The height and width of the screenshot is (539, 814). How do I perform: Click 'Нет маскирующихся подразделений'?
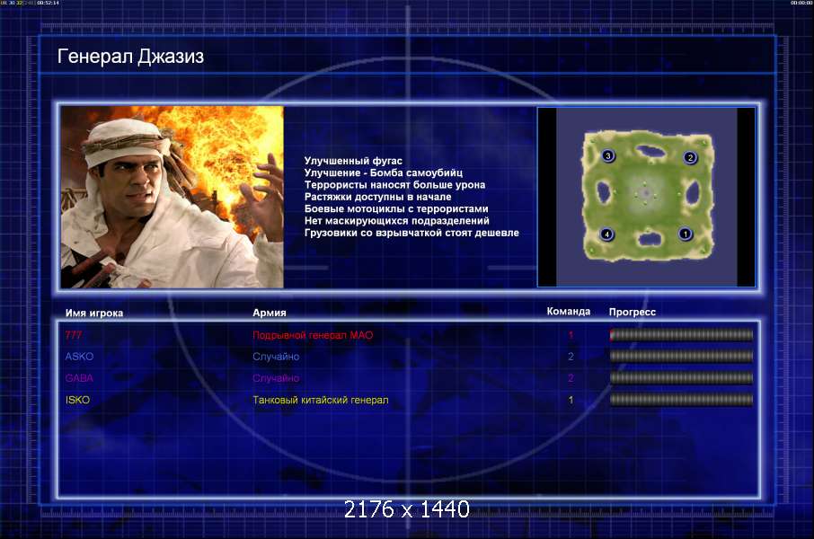pos(396,221)
